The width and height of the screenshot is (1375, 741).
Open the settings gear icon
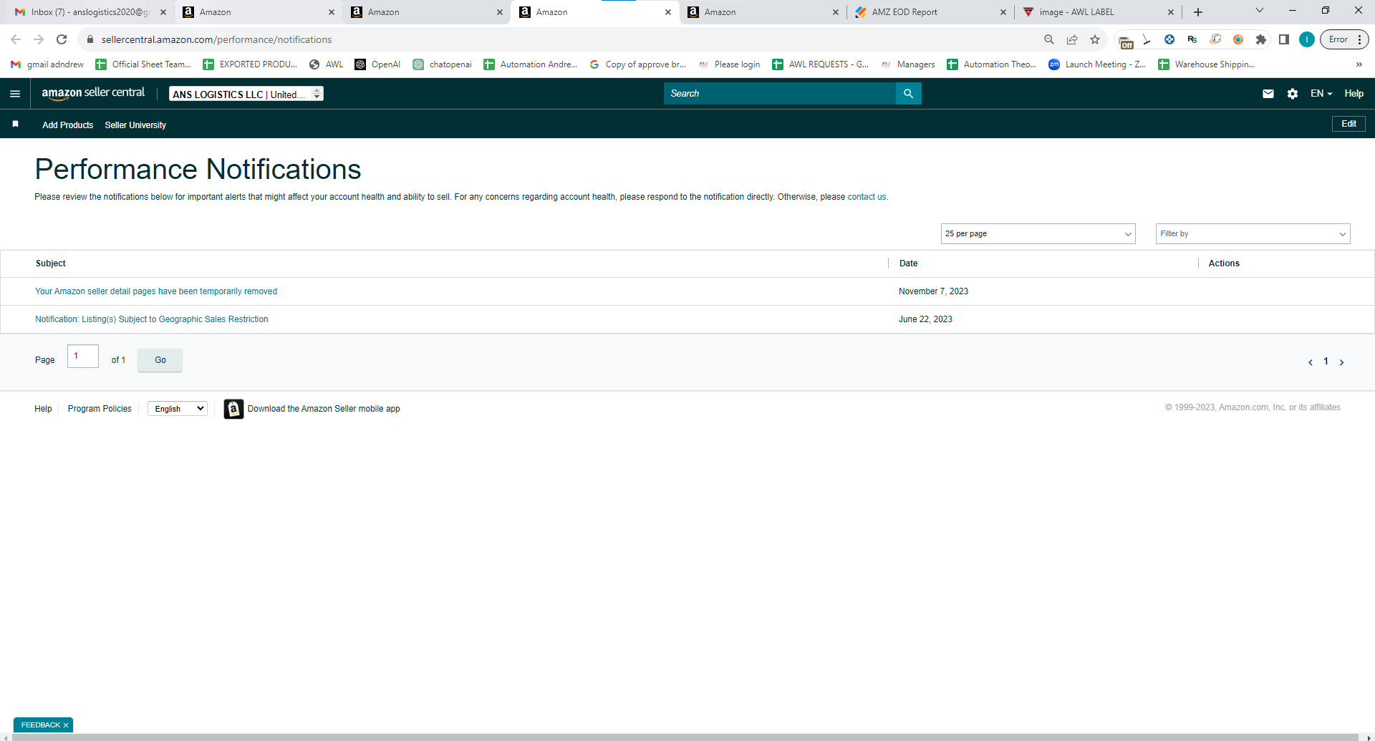point(1292,94)
